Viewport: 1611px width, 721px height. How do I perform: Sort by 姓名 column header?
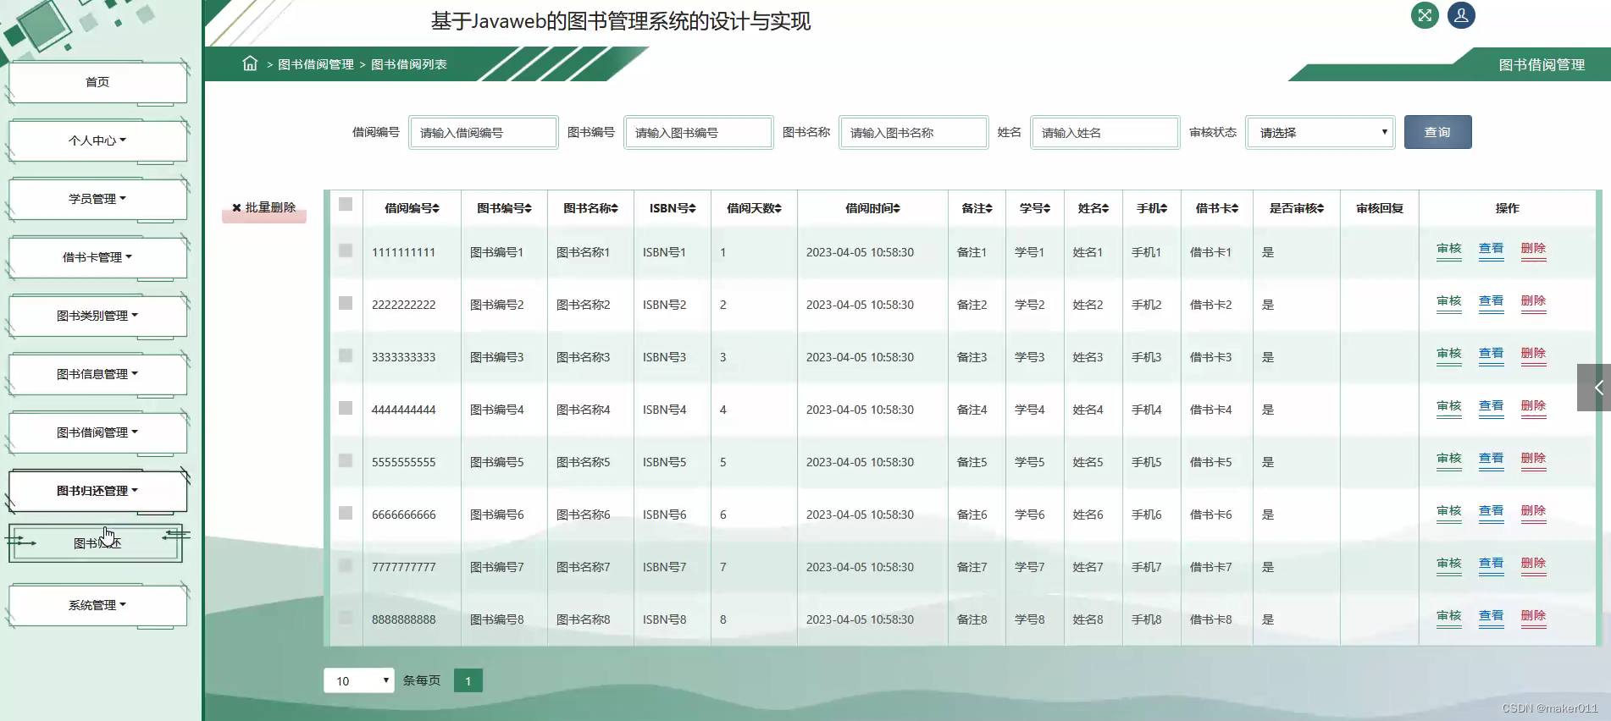[x=1093, y=208]
